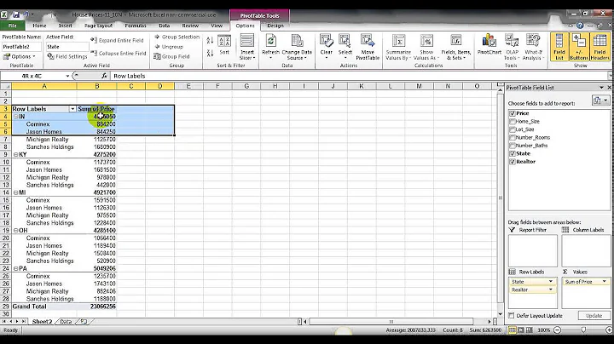The height and width of the screenshot is (344, 614).
Task: Click the horizontal scrollbar thumb
Action: 391,322
